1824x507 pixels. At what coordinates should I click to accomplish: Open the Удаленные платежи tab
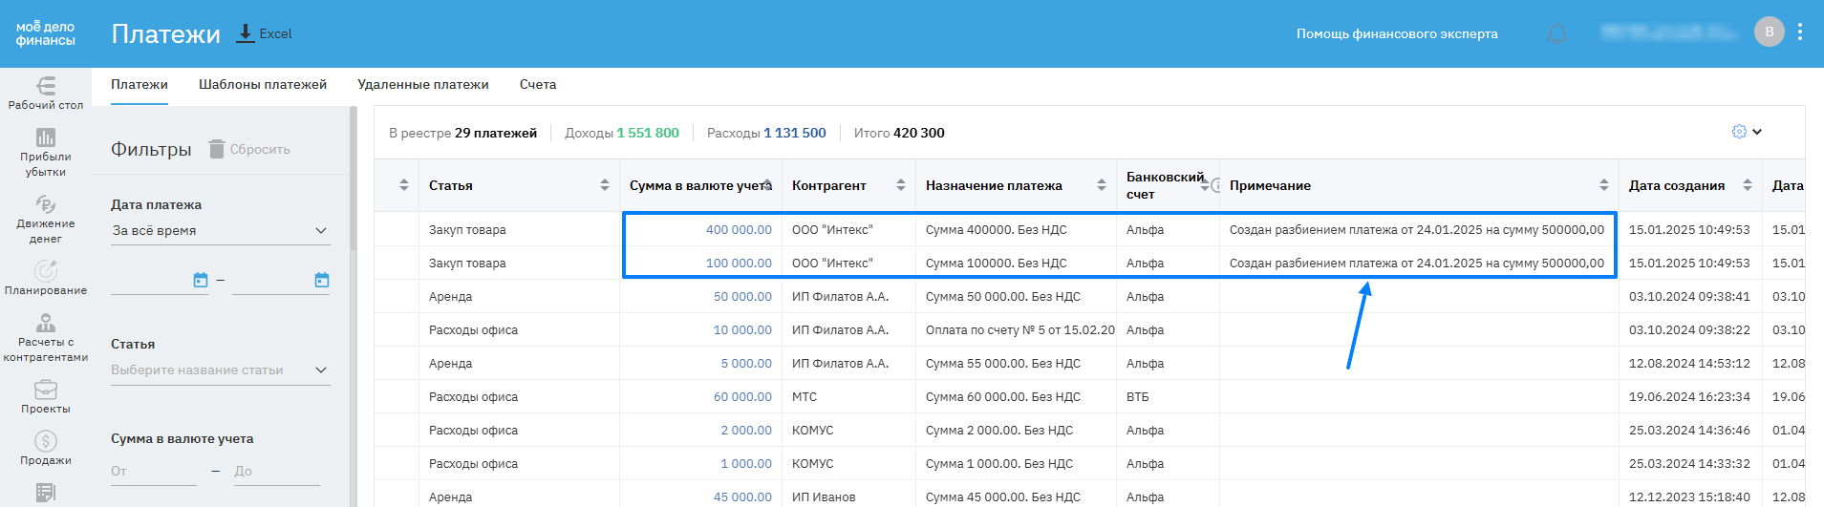tap(423, 85)
